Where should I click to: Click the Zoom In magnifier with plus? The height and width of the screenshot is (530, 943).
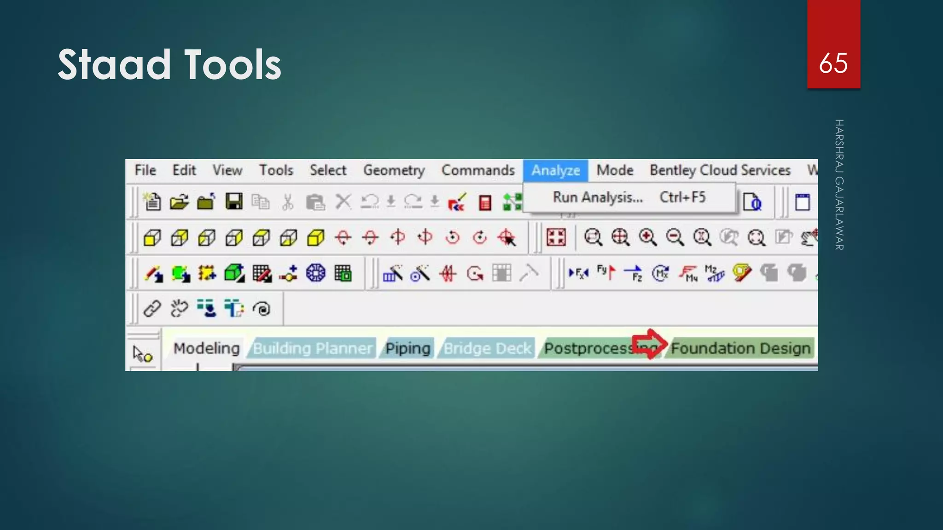click(647, 237)
